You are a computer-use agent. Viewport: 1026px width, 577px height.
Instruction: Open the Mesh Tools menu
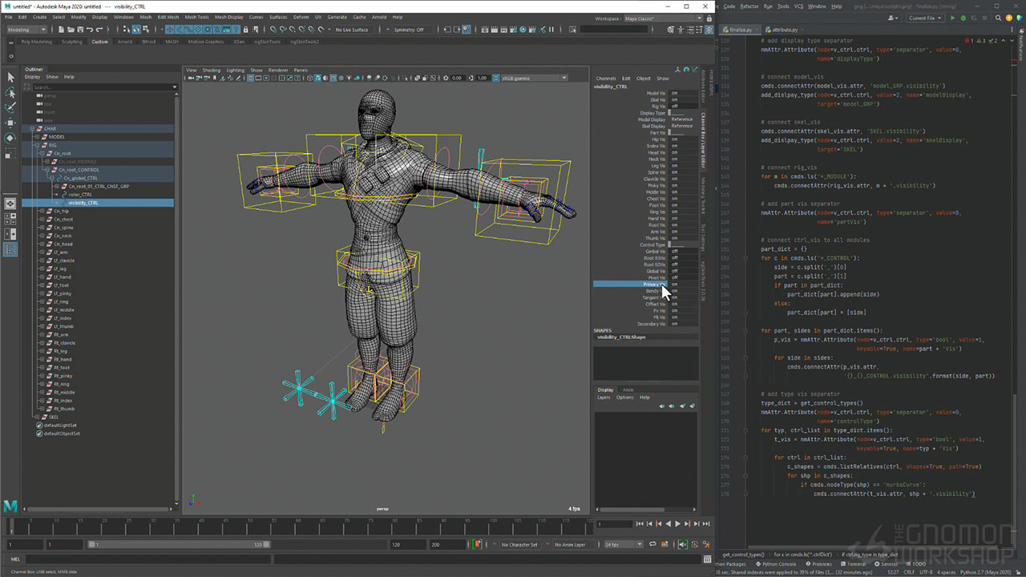click(196, 17)
